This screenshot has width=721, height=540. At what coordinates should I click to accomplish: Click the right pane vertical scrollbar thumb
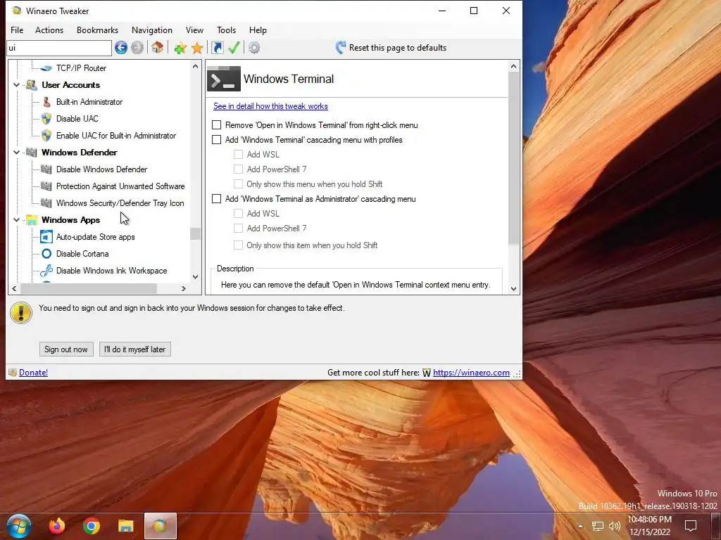513,158
